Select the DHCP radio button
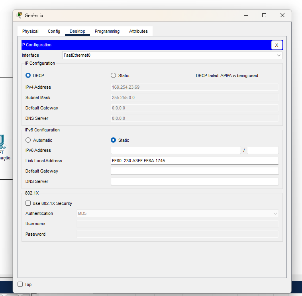The width and height of the screenshot is (302, 296). (x=28, y=75)
